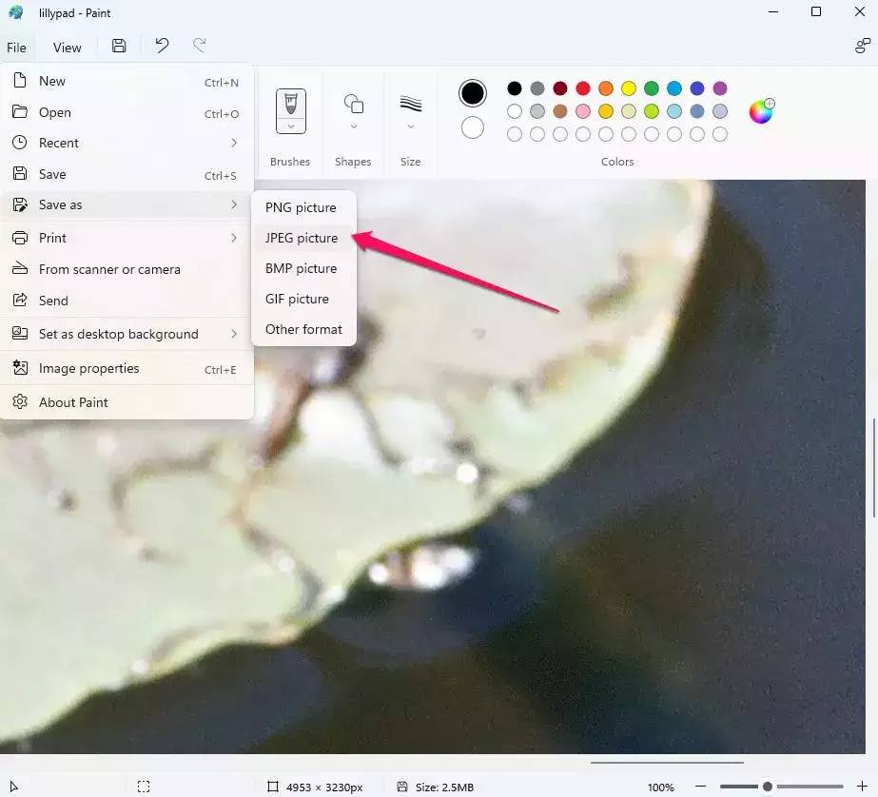This screenshot has width=878, height=797.
Task: Open the Shapes tool icon
Action: (x=353, y=104)
